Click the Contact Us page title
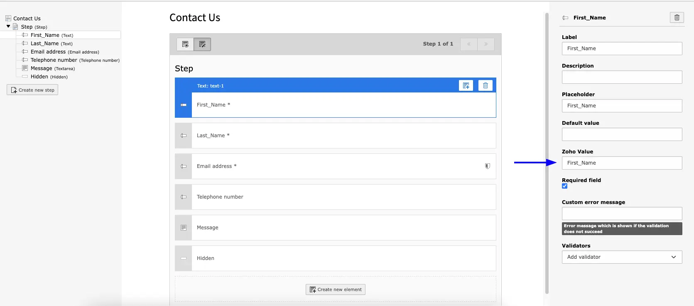Image resolution: width=694 pixels, height=306 pixels. (195, 17)
